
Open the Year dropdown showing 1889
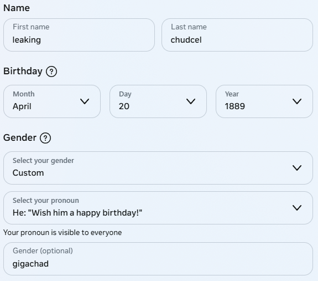(x=264, y=101)
